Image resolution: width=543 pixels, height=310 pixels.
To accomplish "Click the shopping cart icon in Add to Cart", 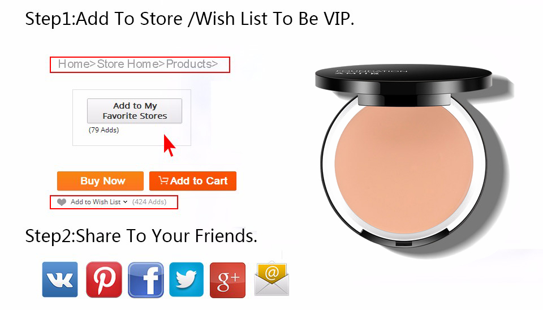I will click(x=163, y=180).
